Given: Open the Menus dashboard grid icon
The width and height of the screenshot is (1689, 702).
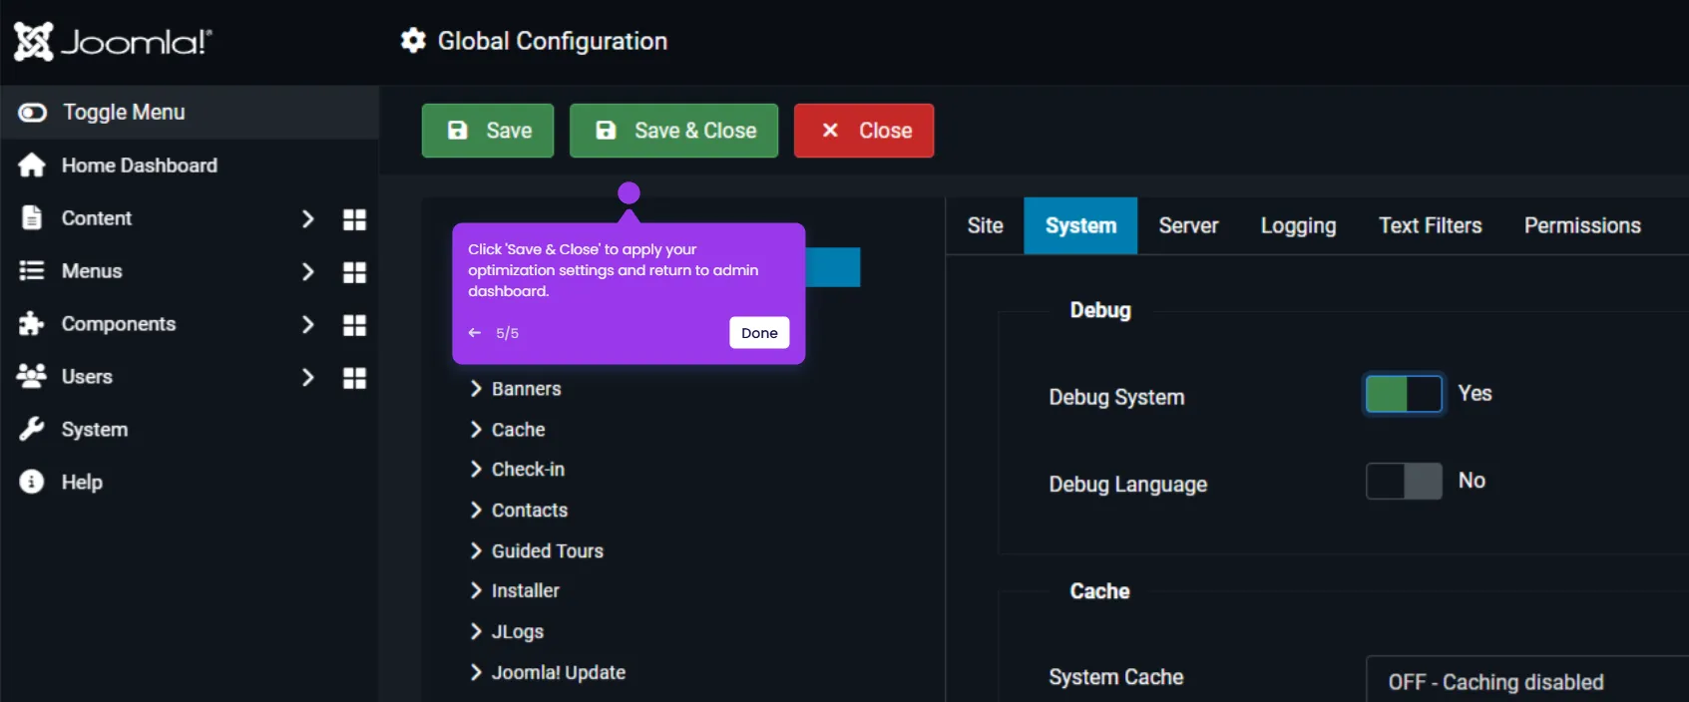Looking at the screenshot, I should [x=354, y=272].
